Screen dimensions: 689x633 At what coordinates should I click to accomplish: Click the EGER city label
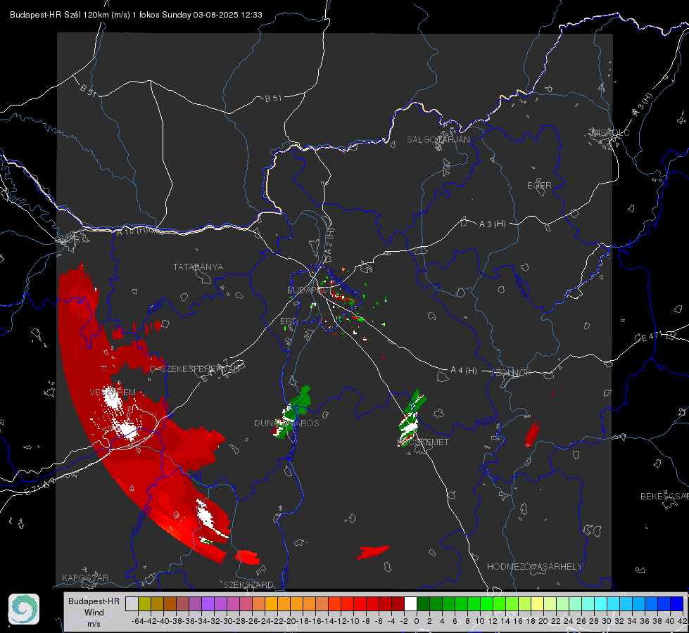click(539, 186)
